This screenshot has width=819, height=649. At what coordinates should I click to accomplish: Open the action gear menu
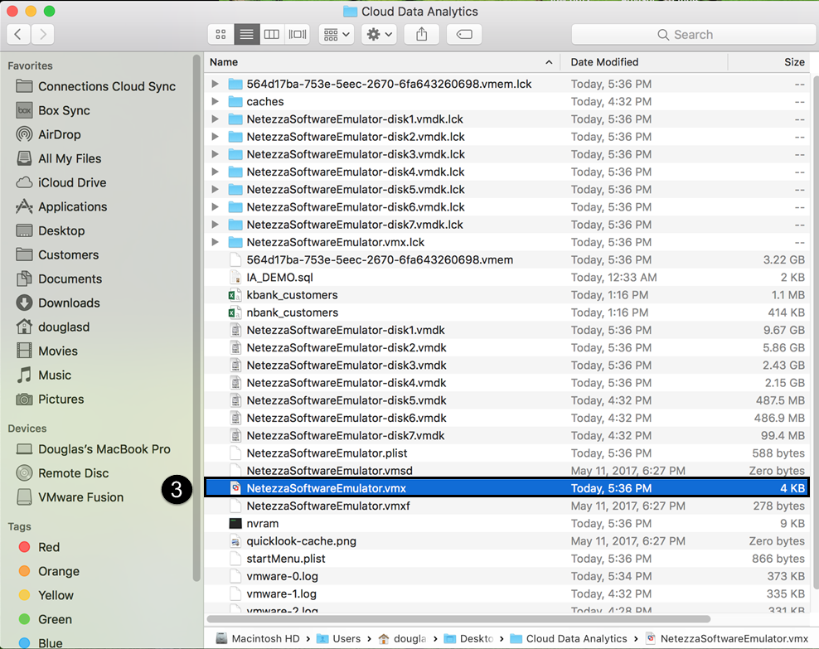(379, 35)
